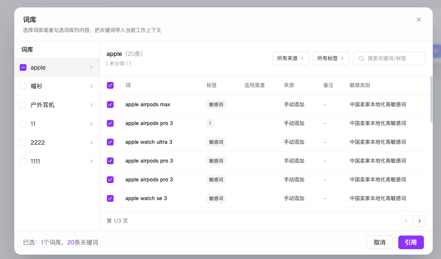Expand the 1111 library chevron
441x259 pixels.
[x=91, y=161]
